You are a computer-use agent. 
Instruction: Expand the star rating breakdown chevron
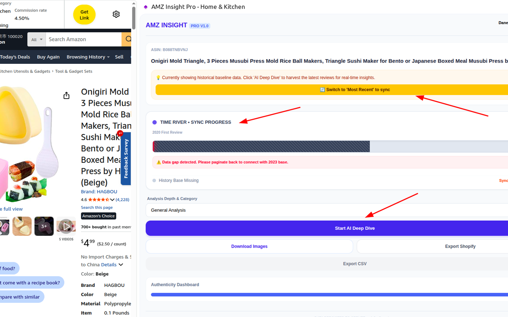point(112,200)
